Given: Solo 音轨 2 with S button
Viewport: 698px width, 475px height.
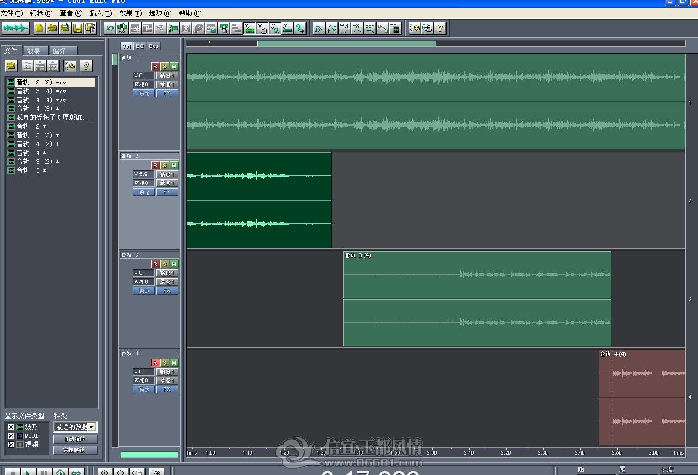Looking at the screenshot, I should tap(165, 166).
